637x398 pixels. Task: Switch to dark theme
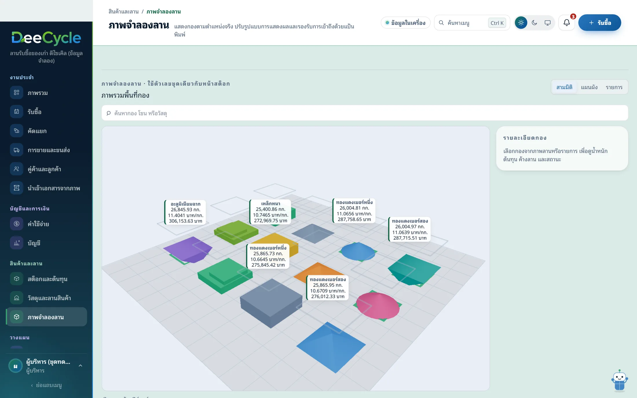pyautogui.click(x=534, y=23)
